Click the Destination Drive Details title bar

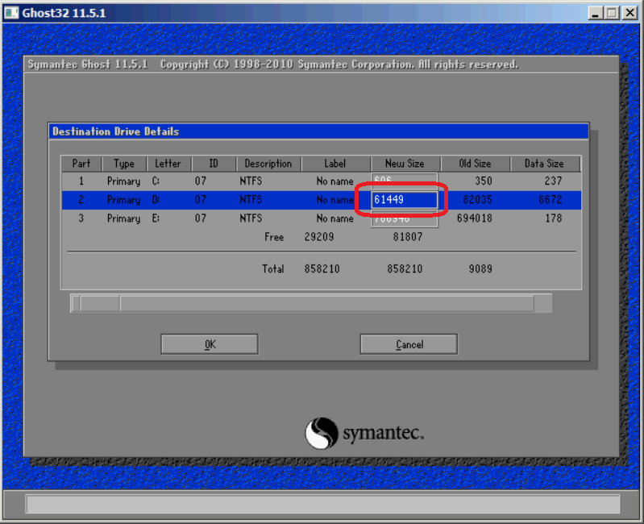tap(318, 131)
